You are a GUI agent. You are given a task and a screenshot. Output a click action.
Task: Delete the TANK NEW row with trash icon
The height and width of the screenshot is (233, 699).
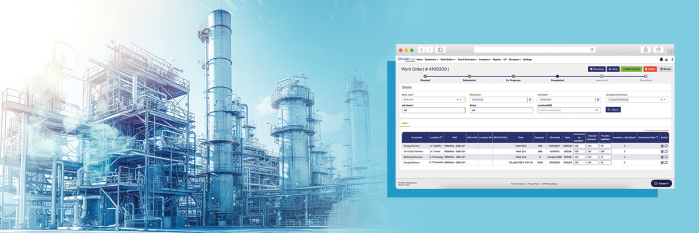point(662,146)
